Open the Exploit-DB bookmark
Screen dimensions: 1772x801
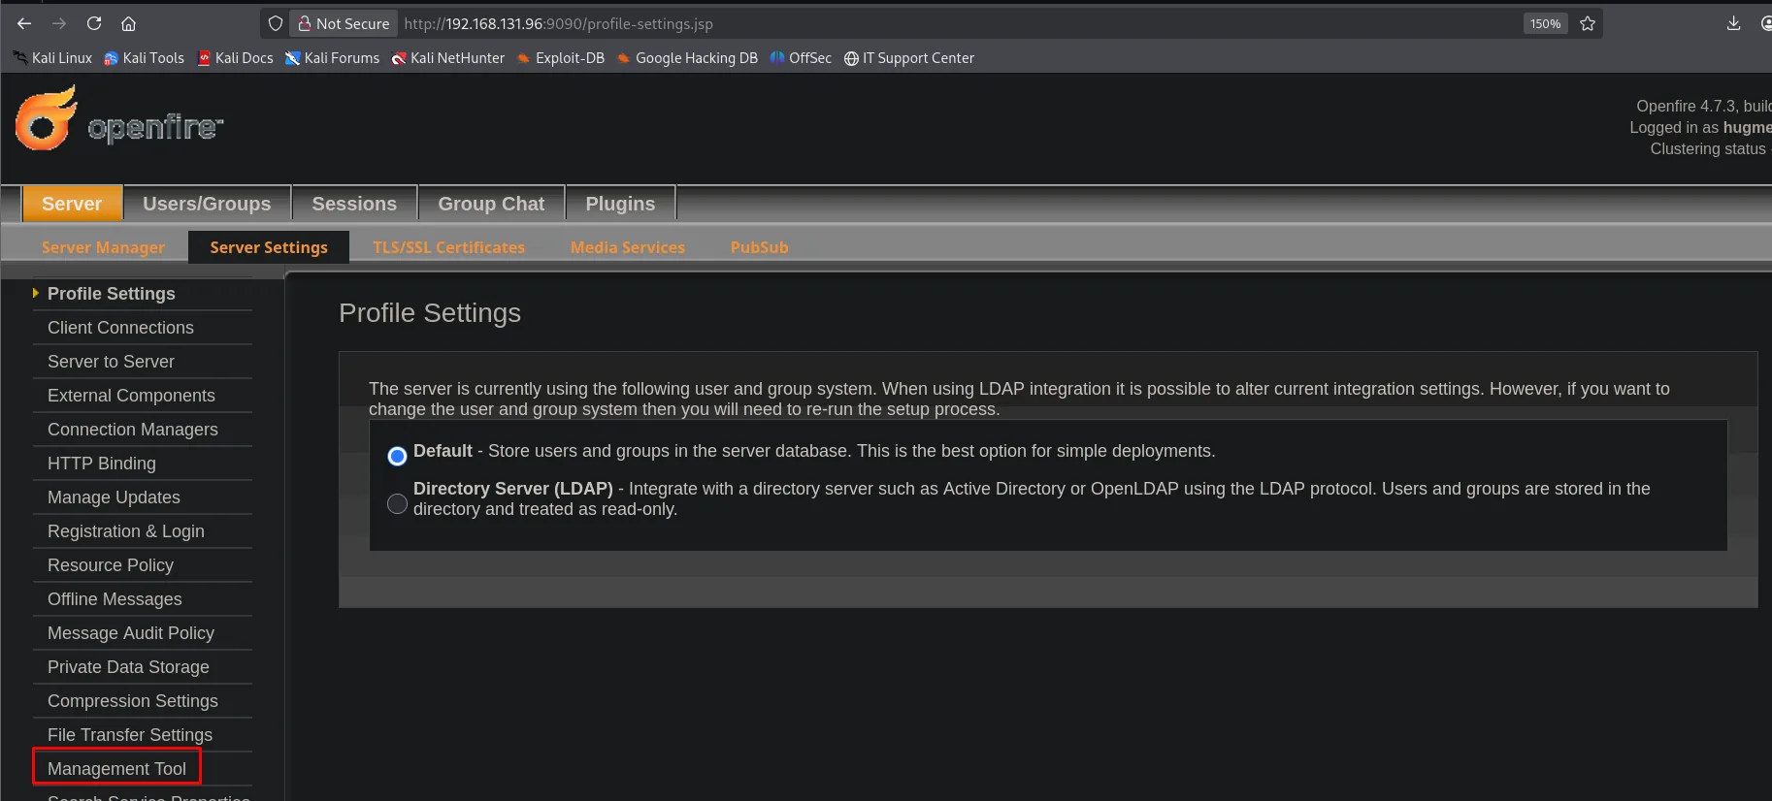click(561, 58)
